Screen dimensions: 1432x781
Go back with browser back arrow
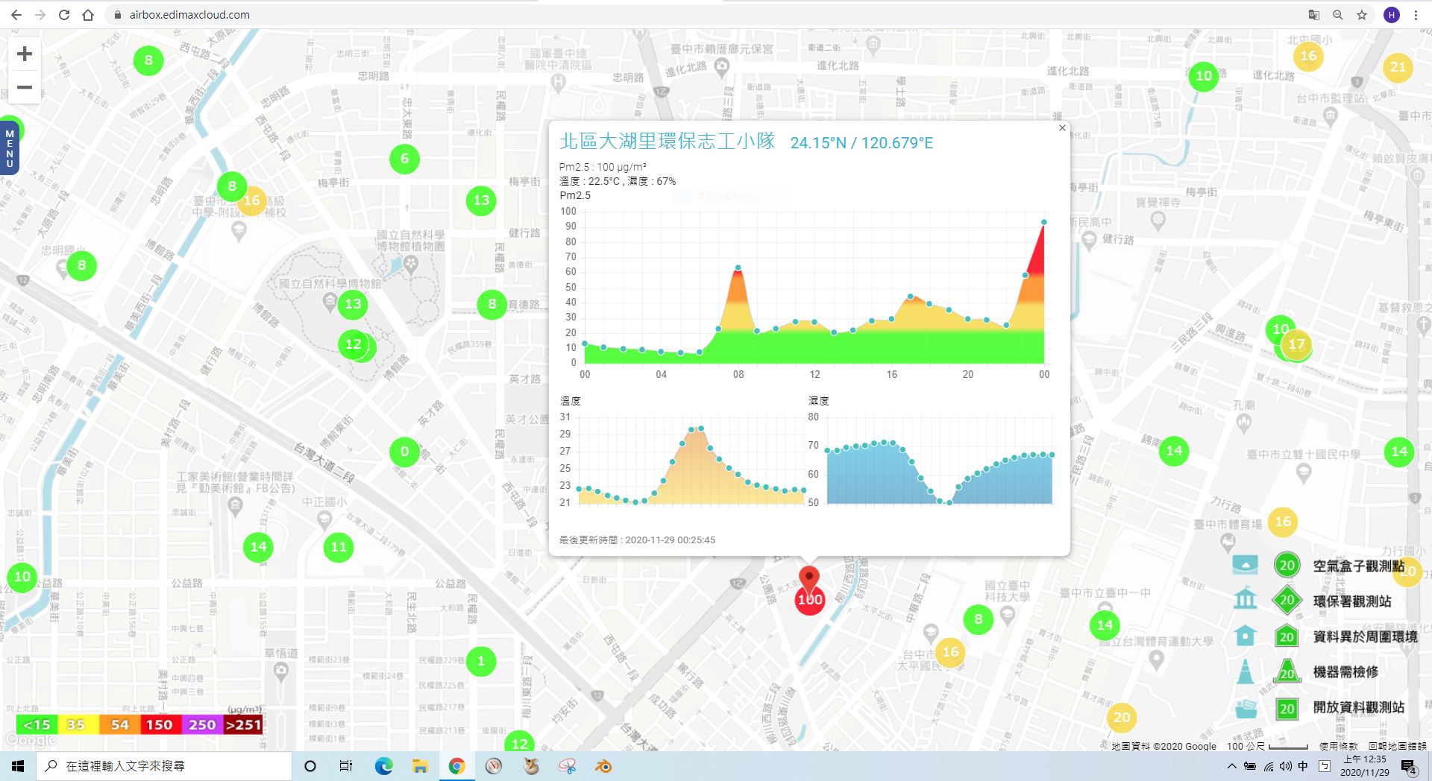coord(16,15)
